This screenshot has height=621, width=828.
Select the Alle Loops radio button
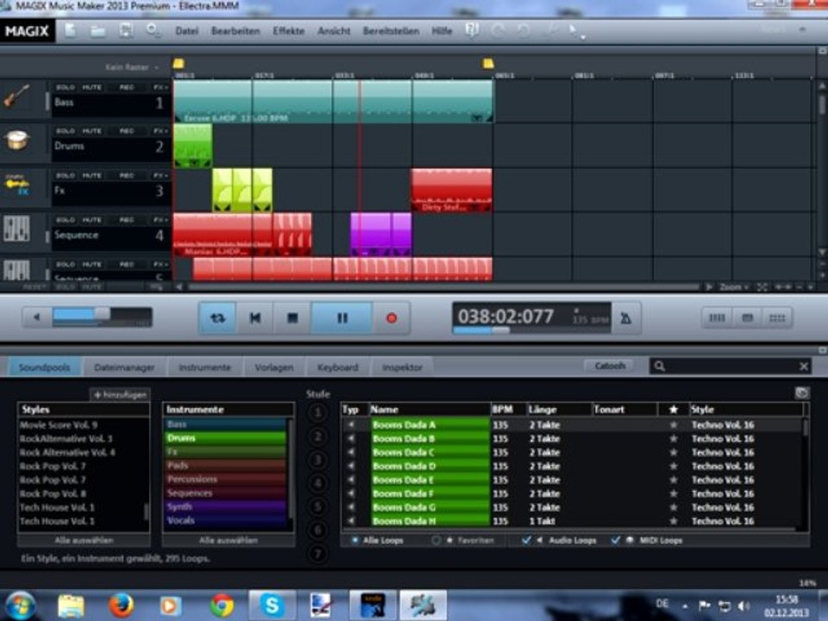pyautogui.click(x=354, y=540)
